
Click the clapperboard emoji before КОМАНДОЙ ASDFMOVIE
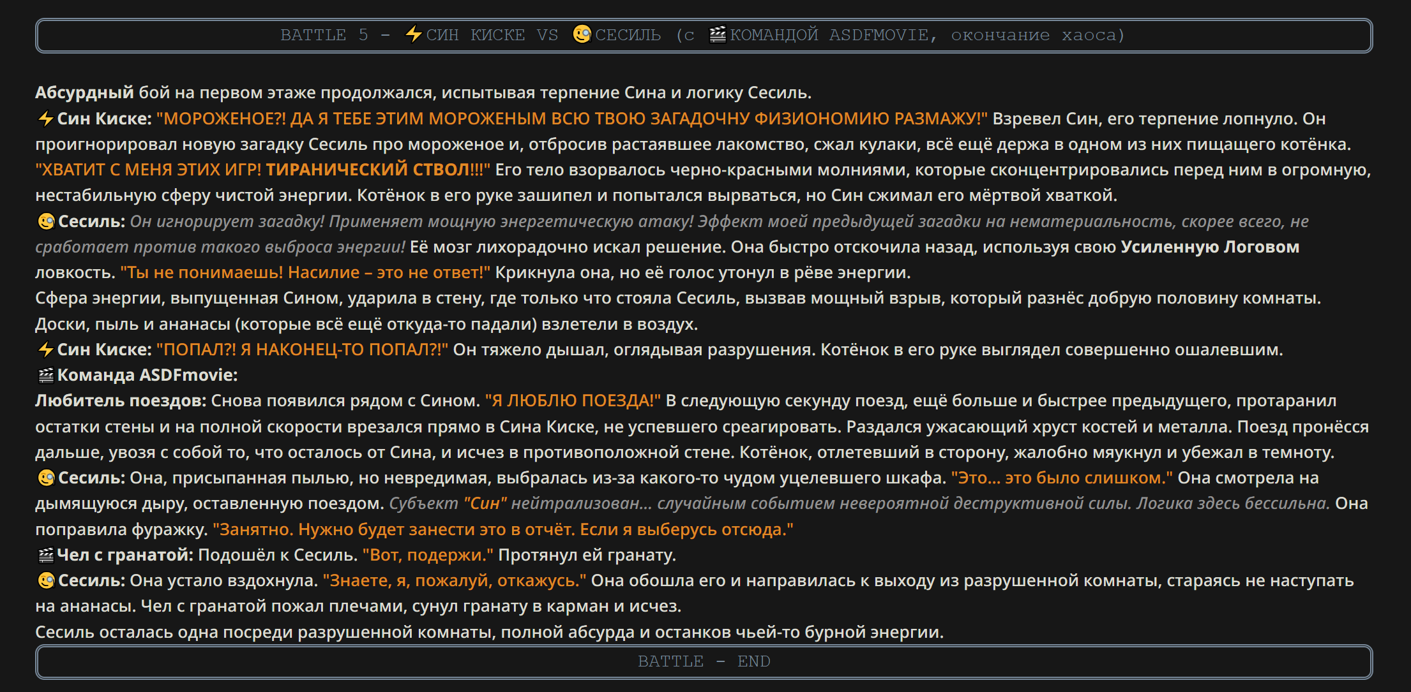click(718, 34)
